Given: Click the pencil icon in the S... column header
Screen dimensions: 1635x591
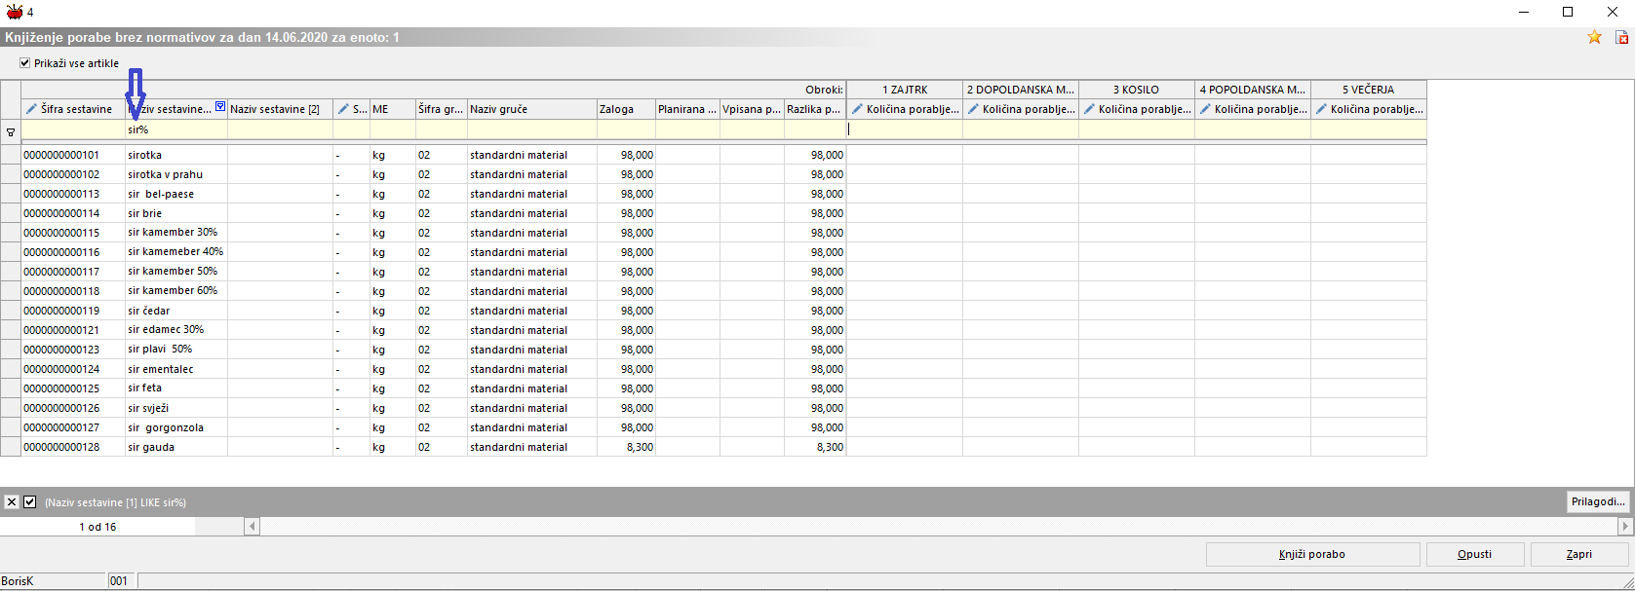Looking at the screenshot, I should click(343, 109).
